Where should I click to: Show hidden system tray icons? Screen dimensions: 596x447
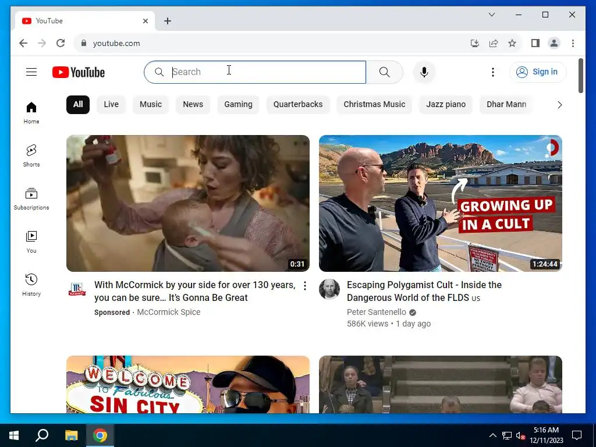click(x=492, y=435)
